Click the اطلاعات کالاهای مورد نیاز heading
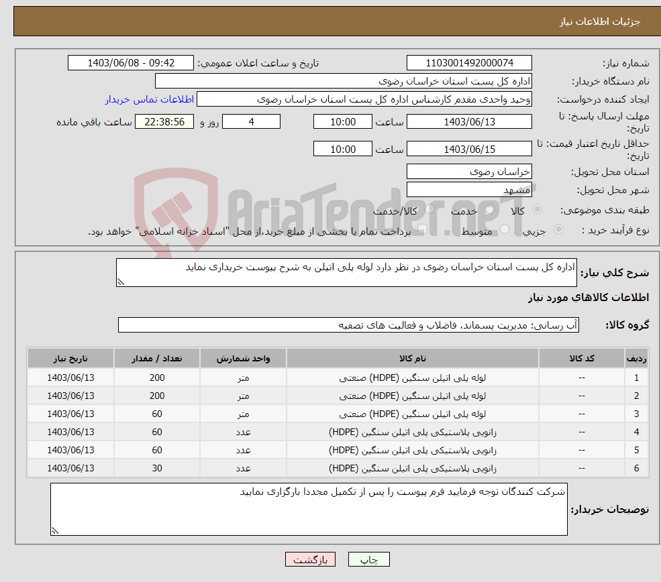The height and width of the screenshot is (582, 661). 589,298
